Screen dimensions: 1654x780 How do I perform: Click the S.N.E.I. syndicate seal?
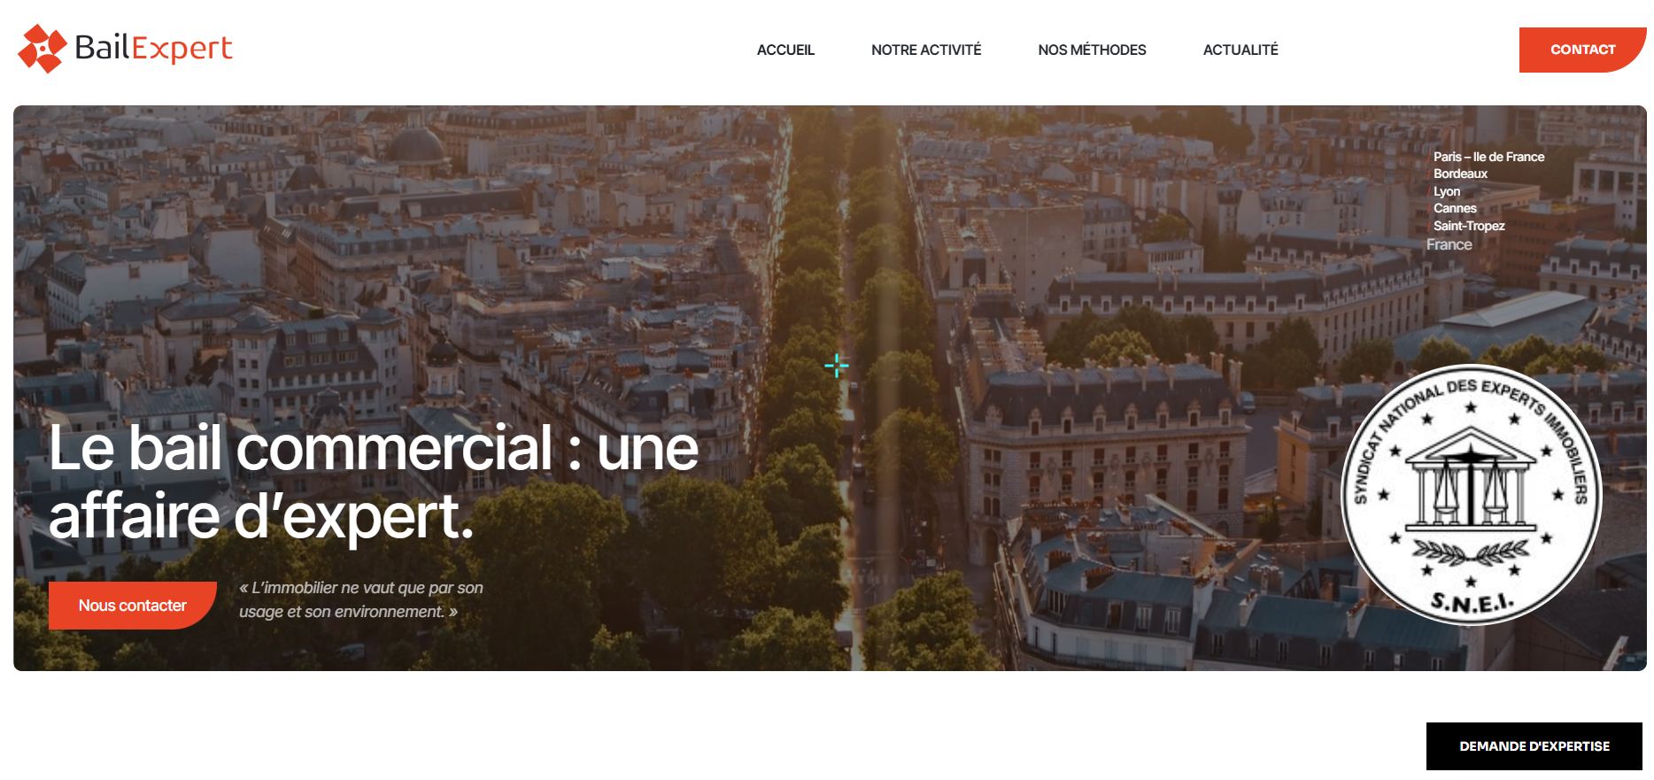coord(1472,495)
